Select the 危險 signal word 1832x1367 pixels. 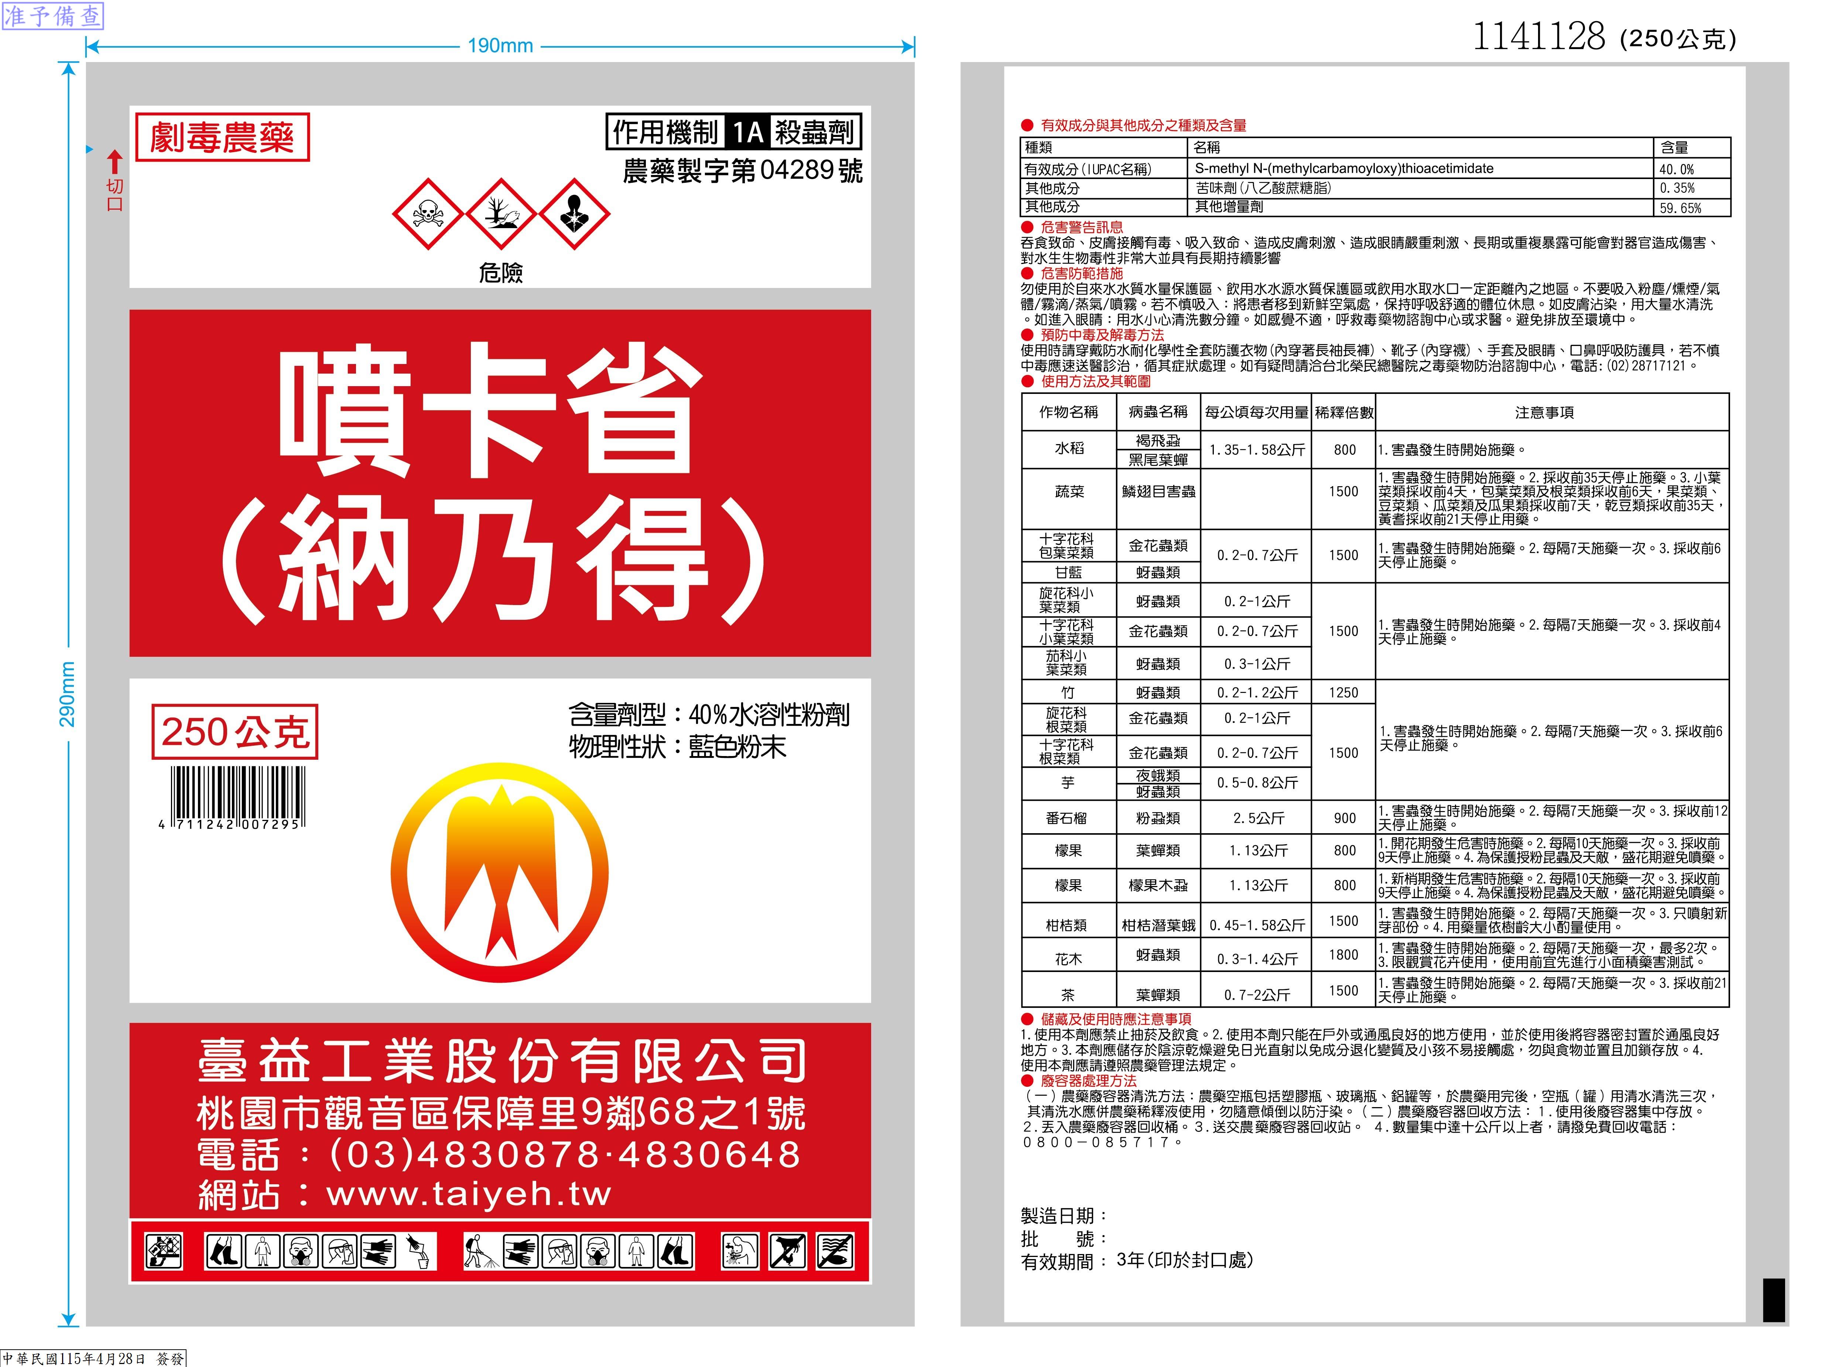[x=501, y=273]
